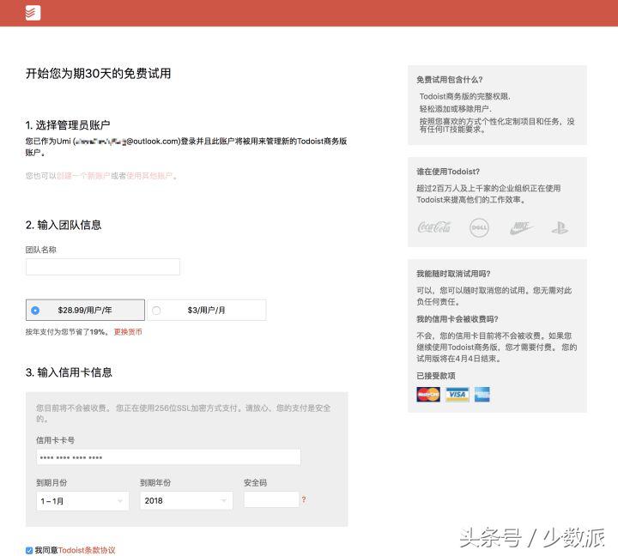Click the 团队名称 team name field
The width and height of the screenshot is (618, 556).
103,267
